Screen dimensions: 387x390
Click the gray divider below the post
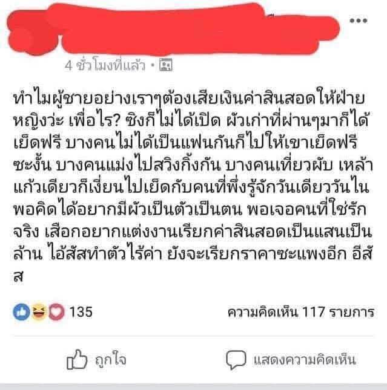coord(193,336)
